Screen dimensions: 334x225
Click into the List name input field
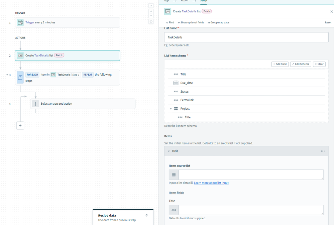246,37
